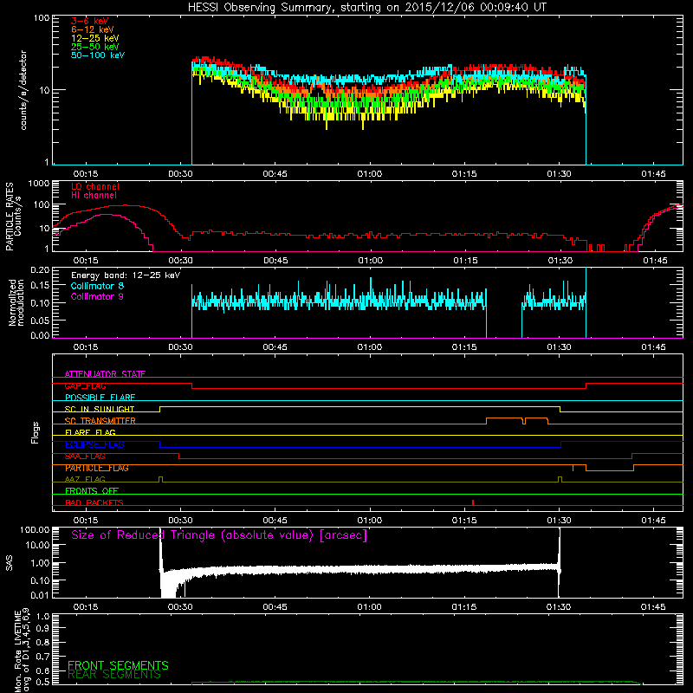Viewport: 693px width, 693px height.
Task: Click the LO channel legend label
Action: (95, 186)
